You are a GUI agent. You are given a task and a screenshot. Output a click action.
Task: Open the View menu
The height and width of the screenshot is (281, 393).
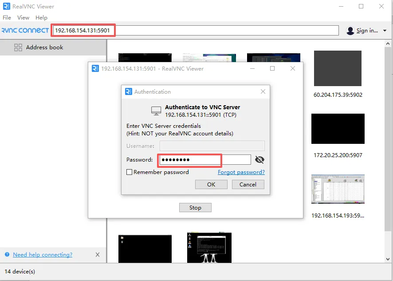coord(24,18)
